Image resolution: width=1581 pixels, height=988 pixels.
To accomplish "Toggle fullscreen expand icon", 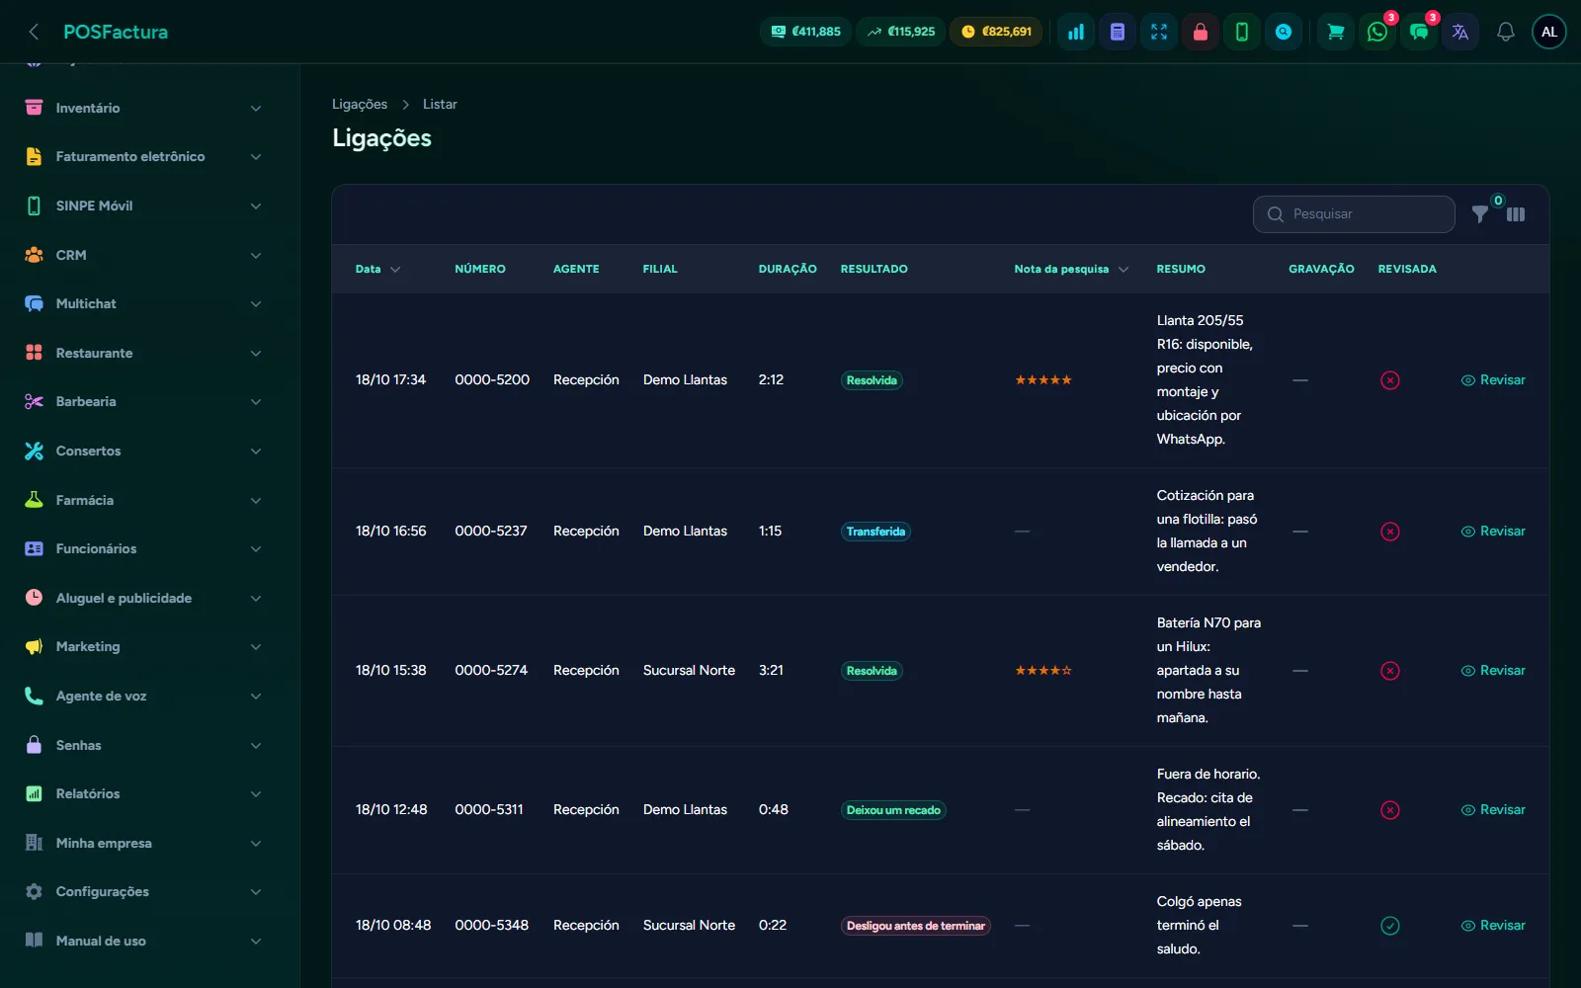I will 1159,32.
